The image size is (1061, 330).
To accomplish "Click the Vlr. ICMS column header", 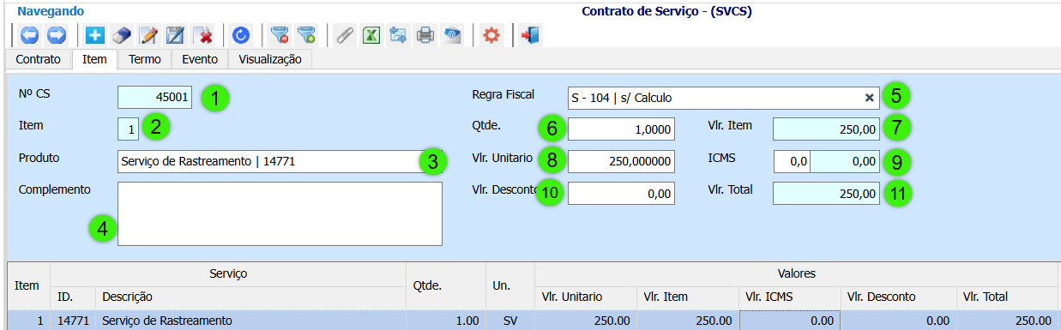I will (x=789, y=297).
